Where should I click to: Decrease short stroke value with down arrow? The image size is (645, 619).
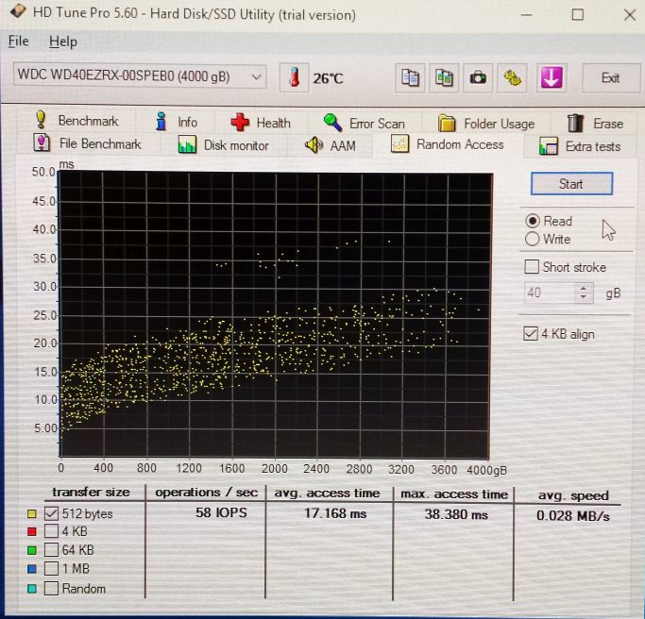584,297
